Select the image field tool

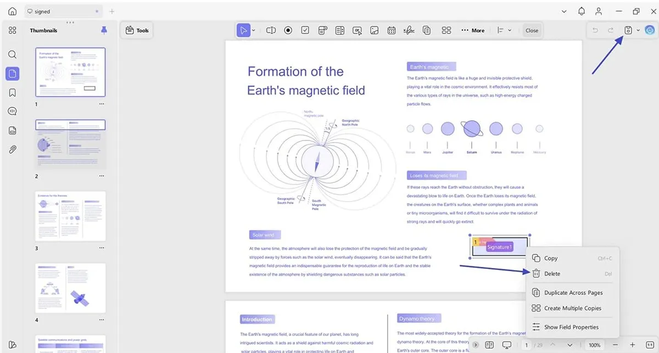click(375, 30)
